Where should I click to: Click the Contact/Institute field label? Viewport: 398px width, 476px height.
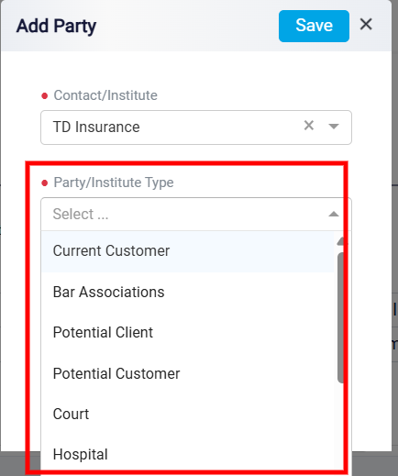105,95
